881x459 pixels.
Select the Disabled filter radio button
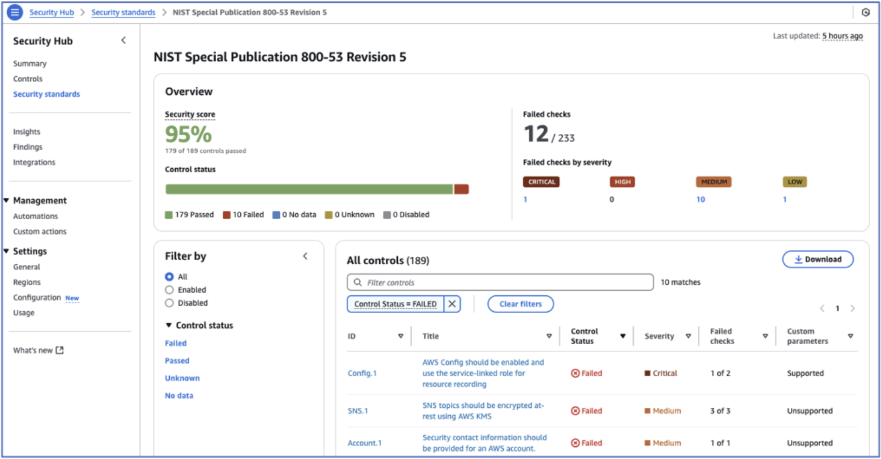point(170,303)
